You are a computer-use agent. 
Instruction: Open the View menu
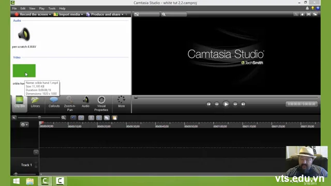tap(32, 8)
